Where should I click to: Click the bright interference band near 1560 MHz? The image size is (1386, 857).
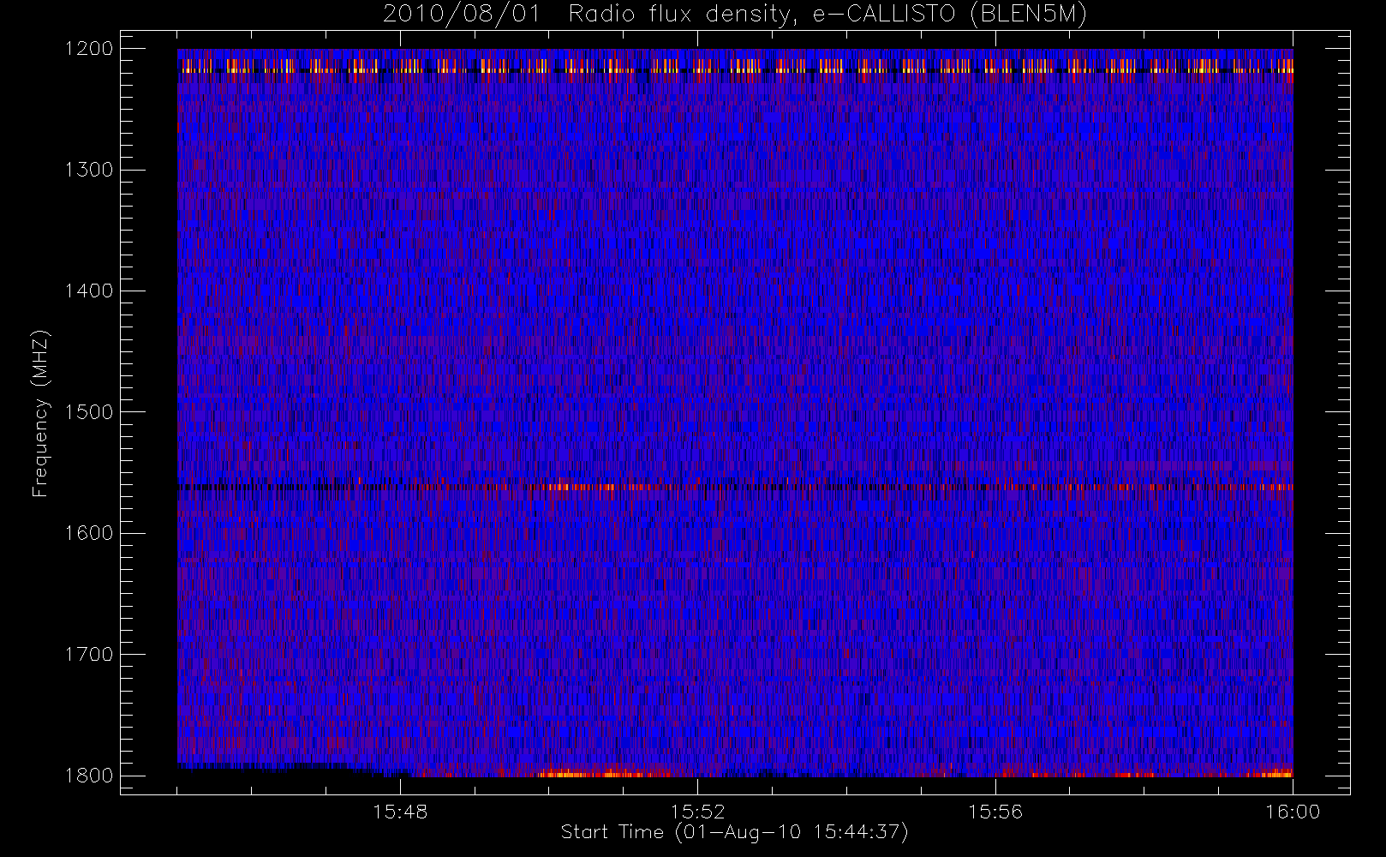[735, 487]
